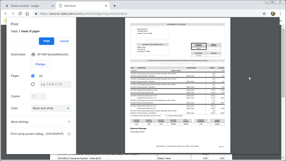286x161 pixels.
Task: Click the Dentrix Ascend tab favicon
Action: [7, 6]
